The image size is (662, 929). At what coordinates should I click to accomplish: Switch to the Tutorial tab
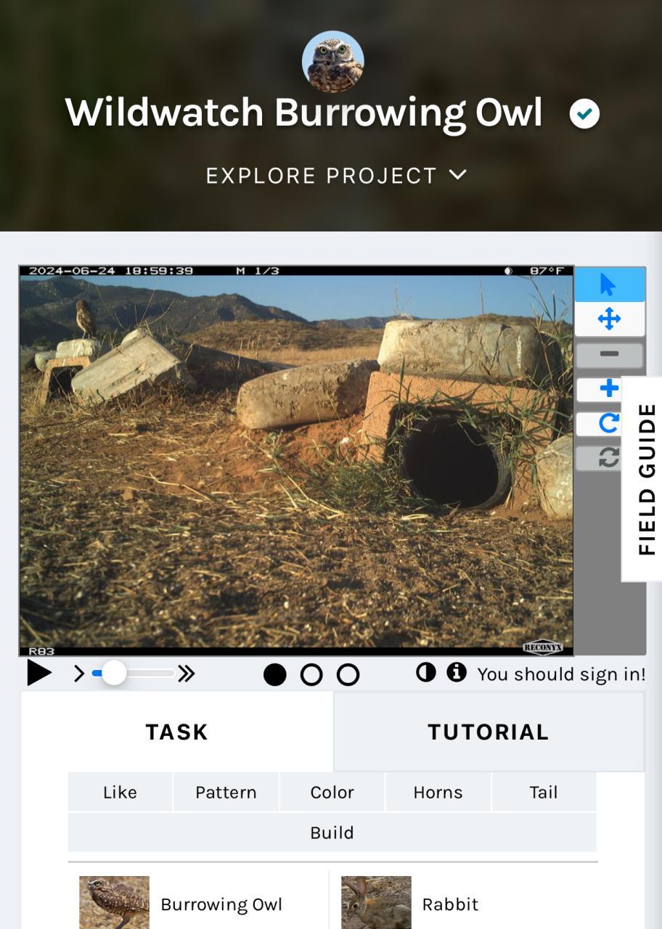click(489, 732)
